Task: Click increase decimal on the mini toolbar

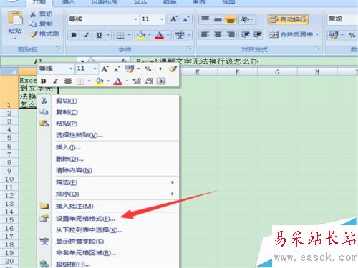Action: click(x=137, y=81)
